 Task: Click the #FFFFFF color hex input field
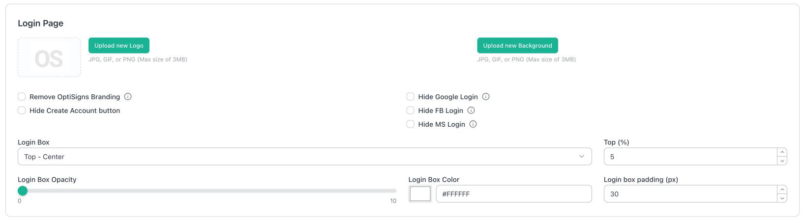coord(514,194)
